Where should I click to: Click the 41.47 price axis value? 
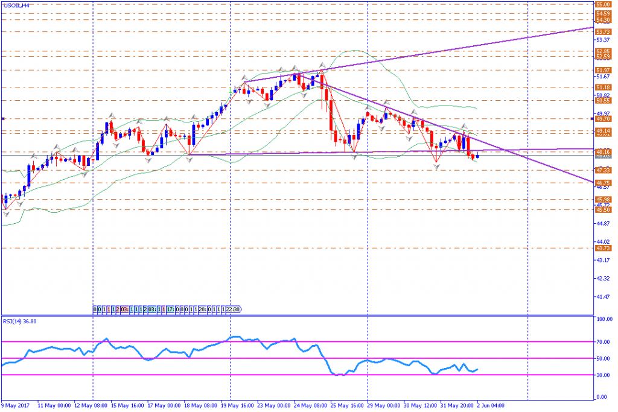[x=603, y=297]
